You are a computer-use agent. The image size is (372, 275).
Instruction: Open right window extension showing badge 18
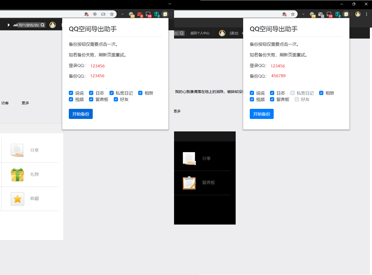pyautogui.click(x=329, y=15)
